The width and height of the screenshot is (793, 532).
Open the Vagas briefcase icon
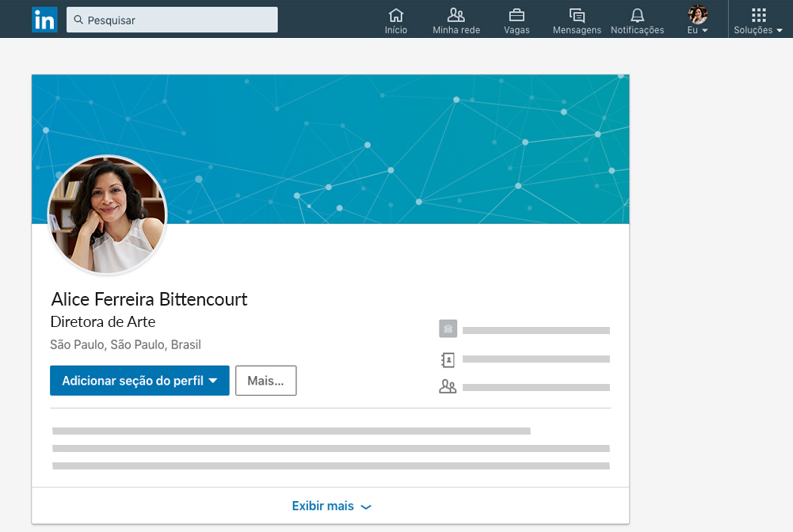(x=517, y=15)
